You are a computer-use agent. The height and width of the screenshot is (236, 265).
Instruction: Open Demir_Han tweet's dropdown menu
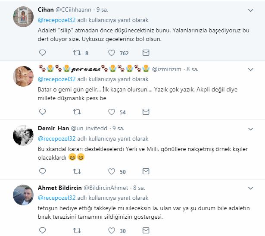251,129
